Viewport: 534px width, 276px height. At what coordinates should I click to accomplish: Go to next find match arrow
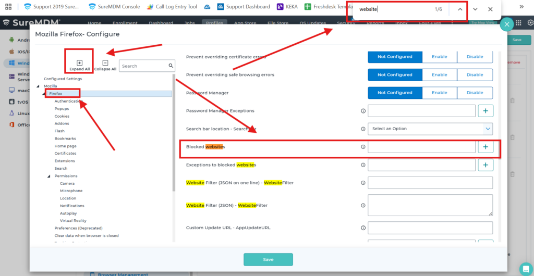click(475, 9)
